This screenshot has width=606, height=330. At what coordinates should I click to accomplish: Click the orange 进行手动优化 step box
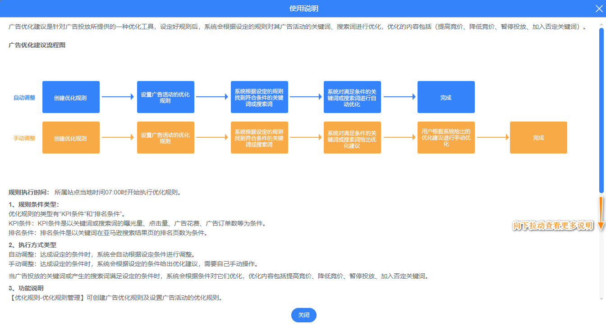(446, 138)
